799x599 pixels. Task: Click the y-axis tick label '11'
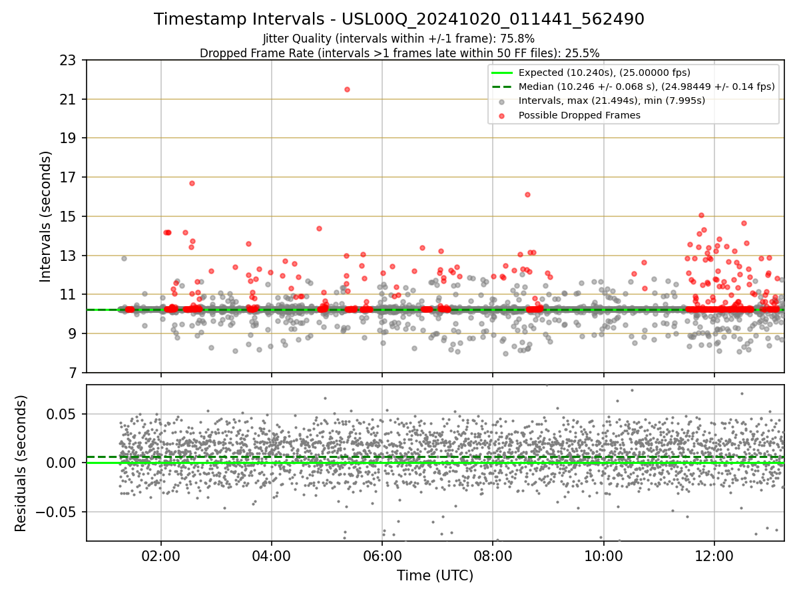69,295
